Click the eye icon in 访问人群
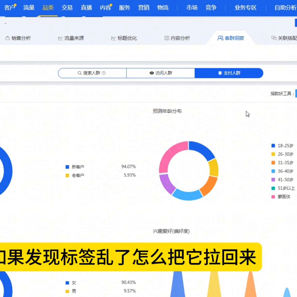Viewport: 297px width, 297px height. (x=152, y=73)
